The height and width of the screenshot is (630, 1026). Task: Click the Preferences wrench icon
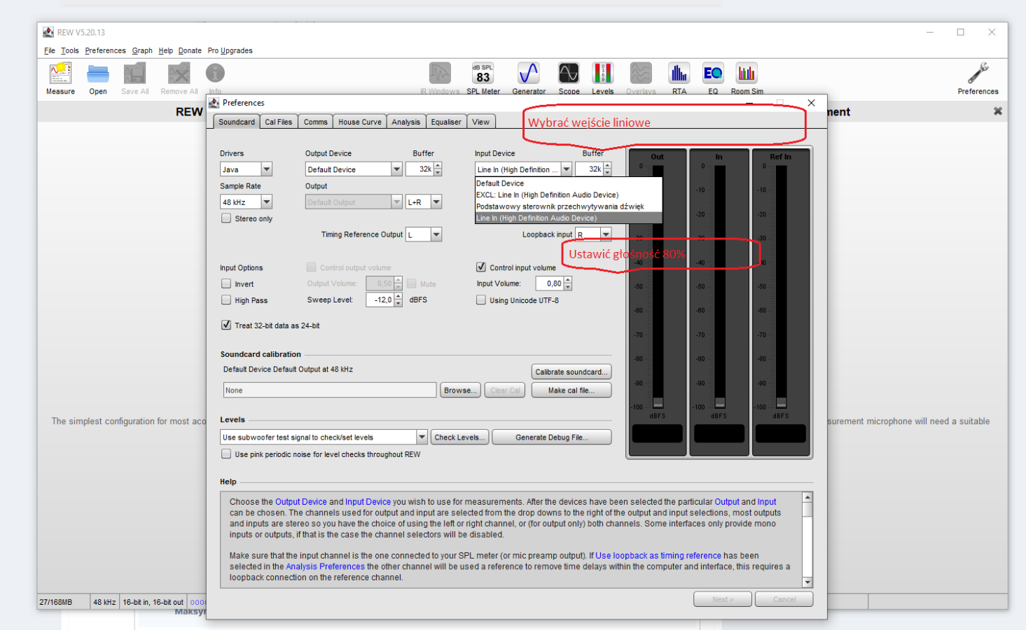(x=978, y=78)
